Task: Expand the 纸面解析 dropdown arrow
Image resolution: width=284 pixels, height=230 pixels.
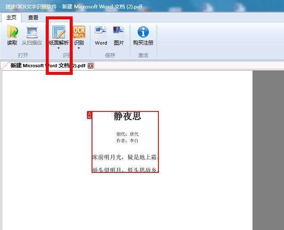Action: [58, 48]
